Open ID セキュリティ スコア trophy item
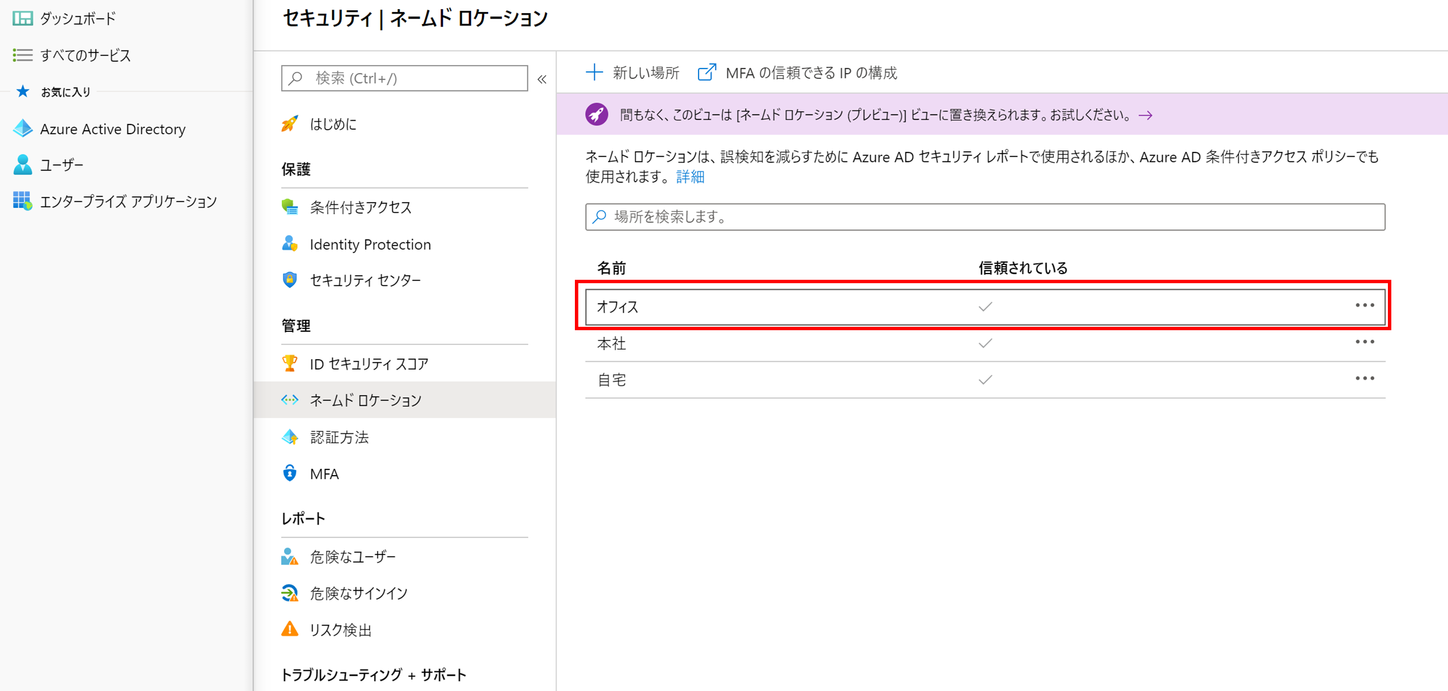Screen dimensions: 1448x691 click(369, 364)
